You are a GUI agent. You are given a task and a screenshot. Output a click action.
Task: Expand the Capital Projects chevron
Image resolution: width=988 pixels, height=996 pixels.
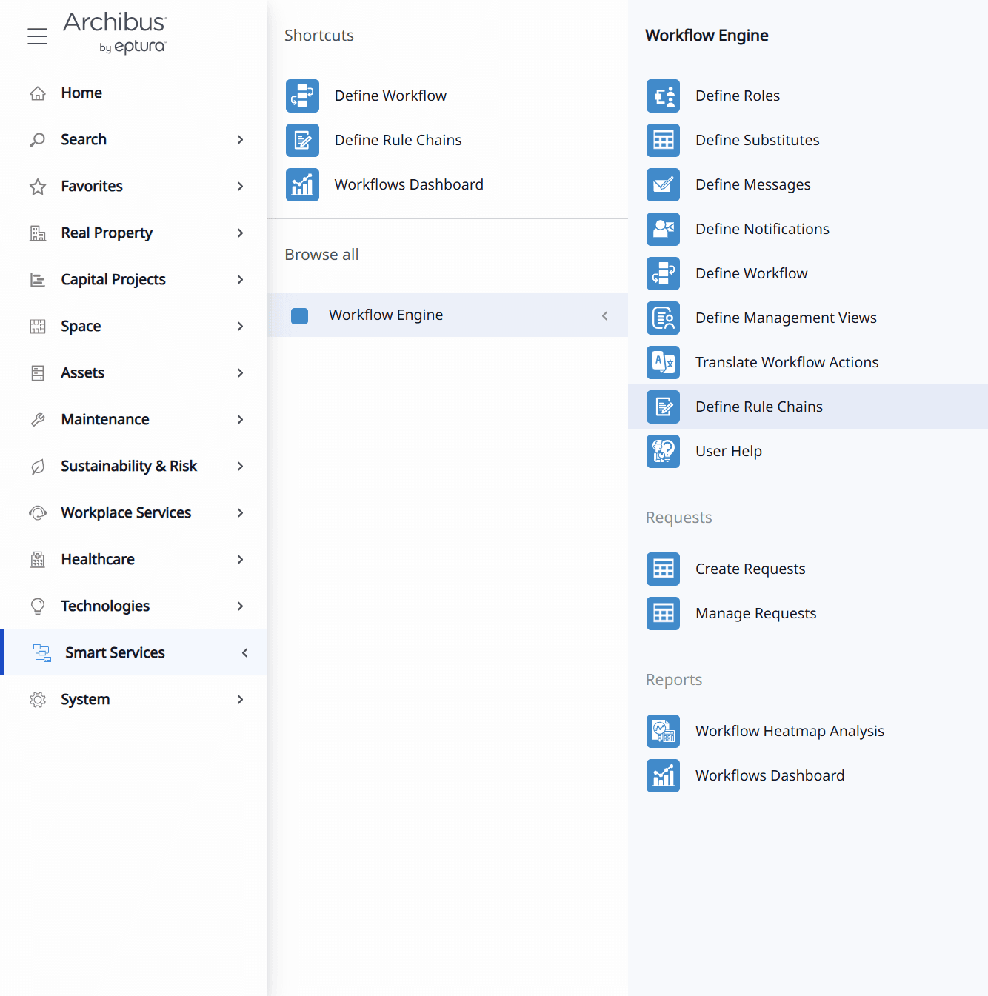[x=240, y=280]
